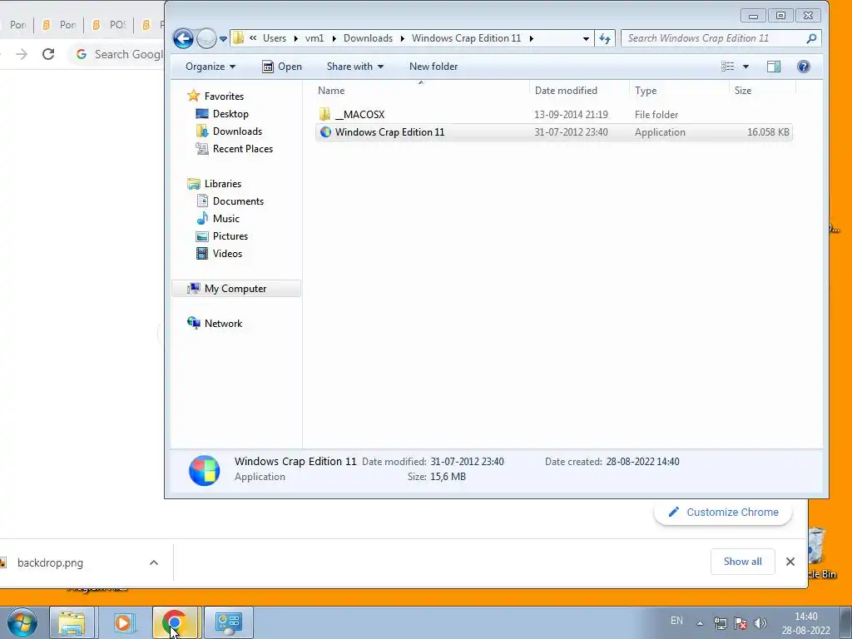This screenshot has height=639, width=852.
Task: Click the volume speaker tray icon
Action: [x=760, y=623]
